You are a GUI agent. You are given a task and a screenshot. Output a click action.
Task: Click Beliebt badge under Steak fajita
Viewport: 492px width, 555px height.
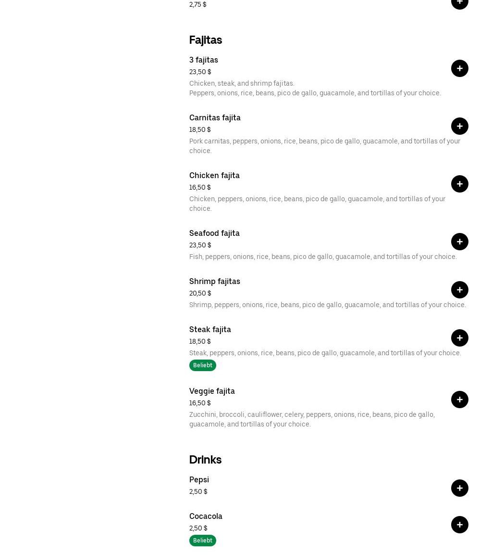click(x=202, y=365)
